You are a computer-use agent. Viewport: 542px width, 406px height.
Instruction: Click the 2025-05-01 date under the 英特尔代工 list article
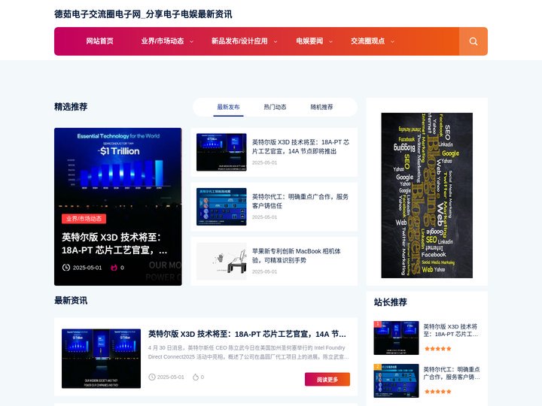click(264, 217)
